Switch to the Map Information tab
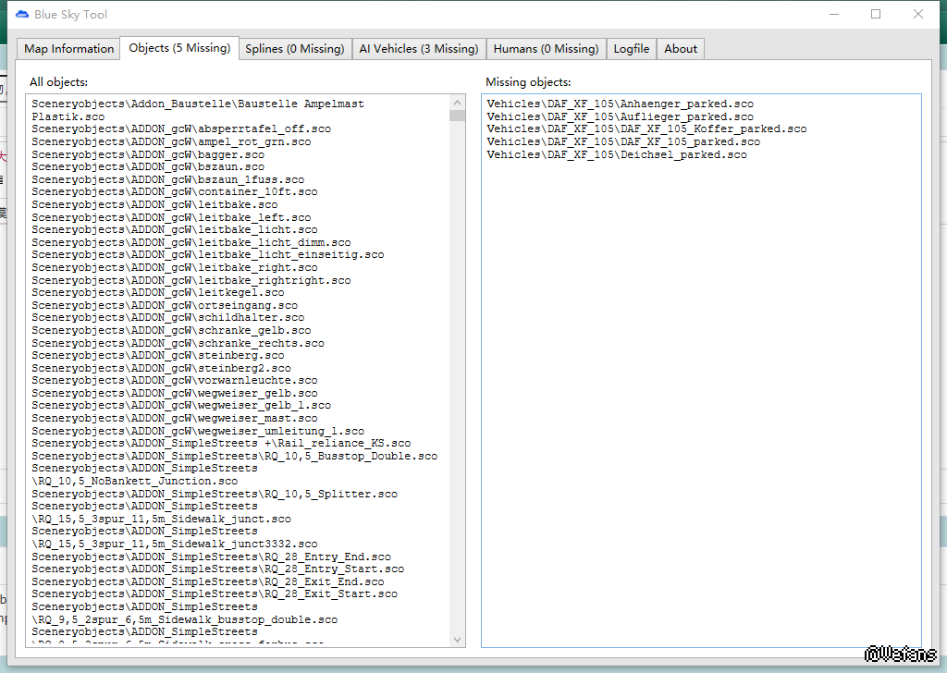Screen dimensions: 947x673 coord(69,49)
